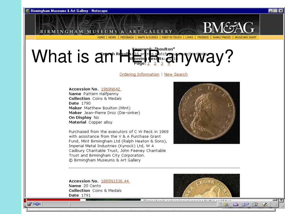Go to results page 2
This screenshot has width=285, height=214.
[x=155, y=64]
